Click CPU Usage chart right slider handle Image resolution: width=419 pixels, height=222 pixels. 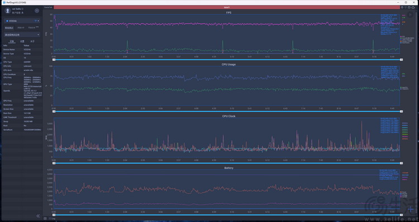pos(401,111)
